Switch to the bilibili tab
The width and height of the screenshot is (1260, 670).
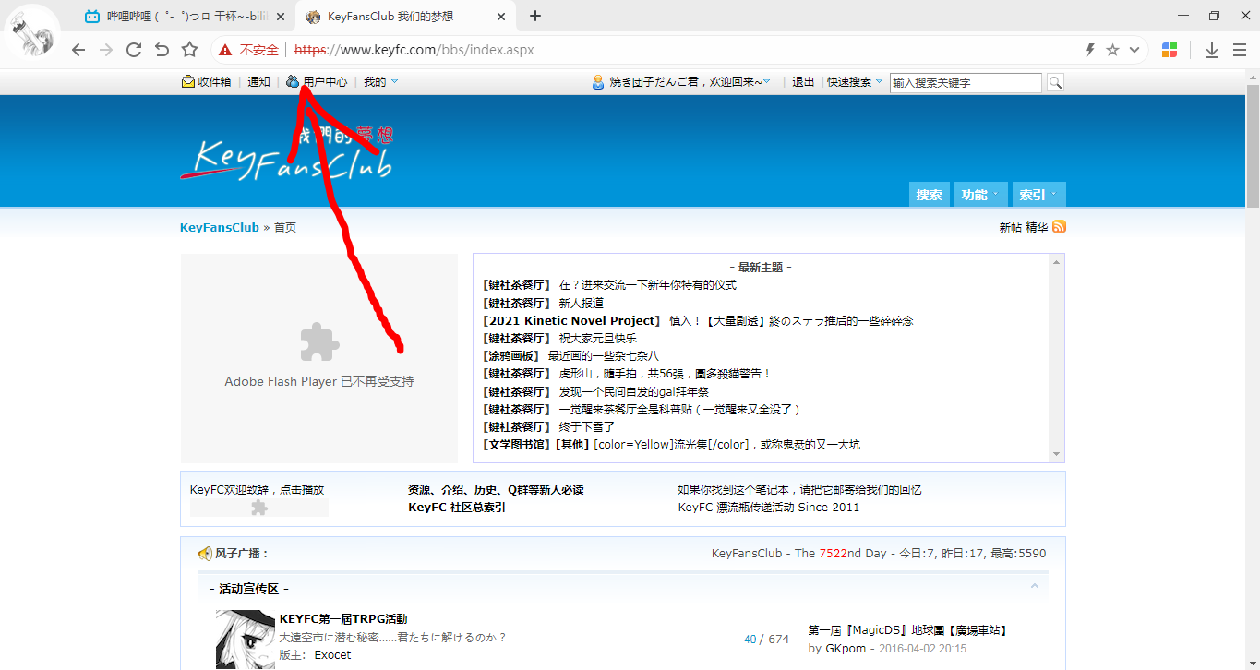(185, 17)
